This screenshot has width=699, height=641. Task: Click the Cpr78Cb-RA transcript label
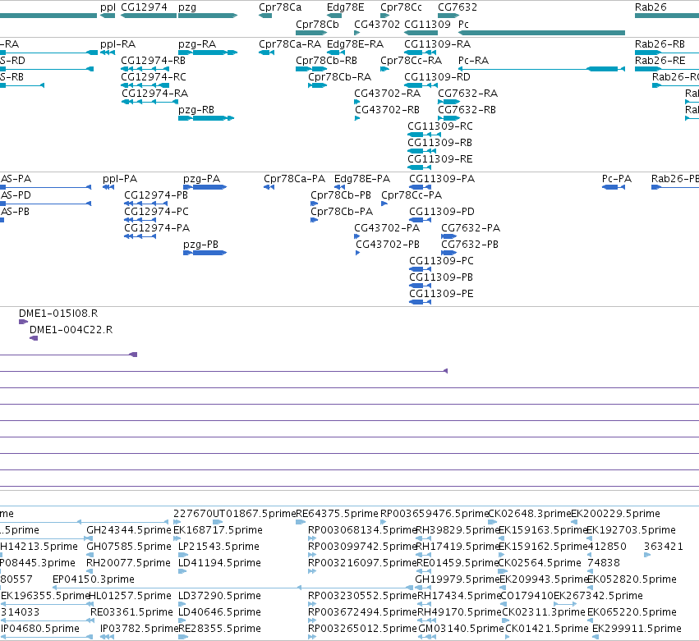click(x=340, y=77)
